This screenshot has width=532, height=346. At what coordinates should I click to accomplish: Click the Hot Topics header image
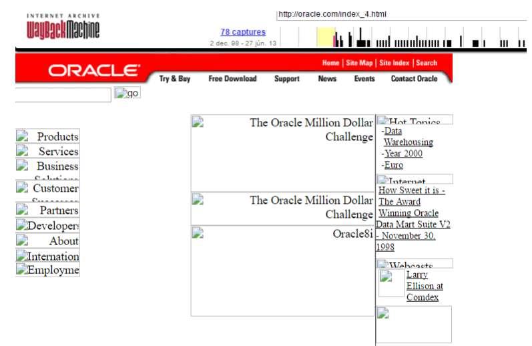point(415,120)
